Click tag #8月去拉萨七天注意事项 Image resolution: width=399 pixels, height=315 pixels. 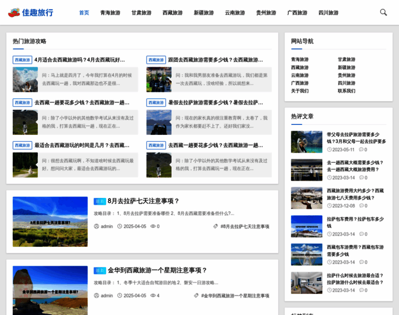point(245,226)
